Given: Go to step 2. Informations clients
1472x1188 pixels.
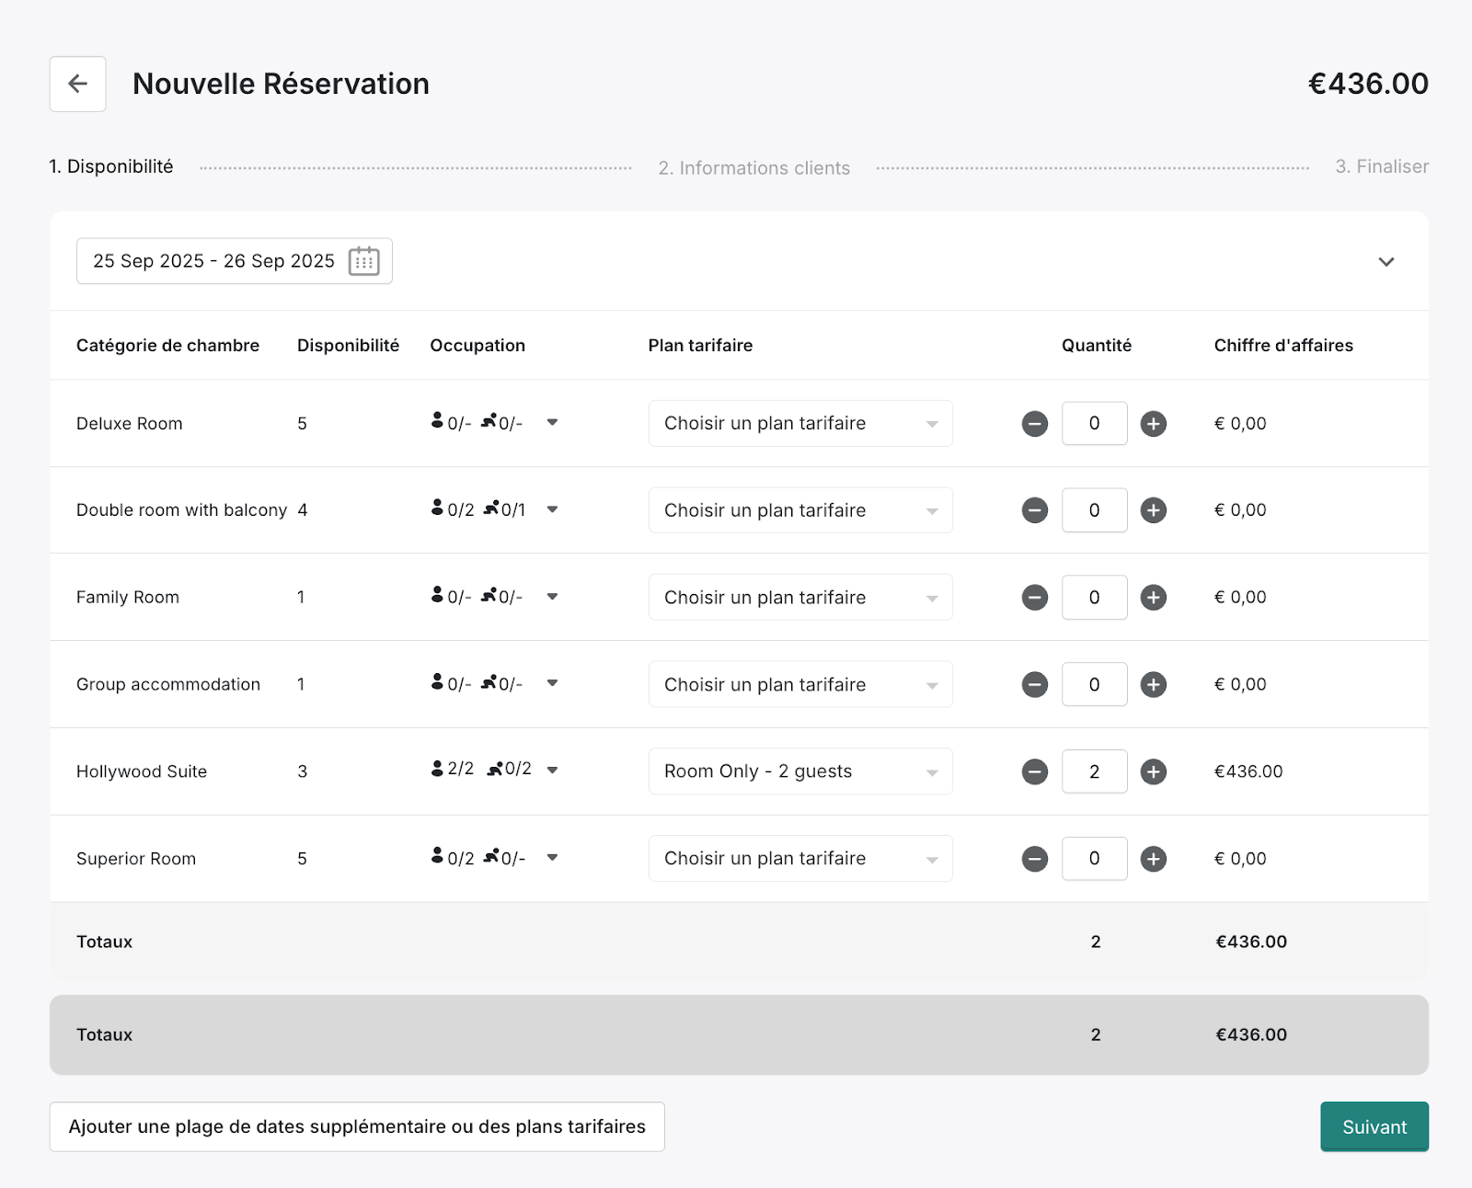Looking at the screenshot, I should [754, 168].
